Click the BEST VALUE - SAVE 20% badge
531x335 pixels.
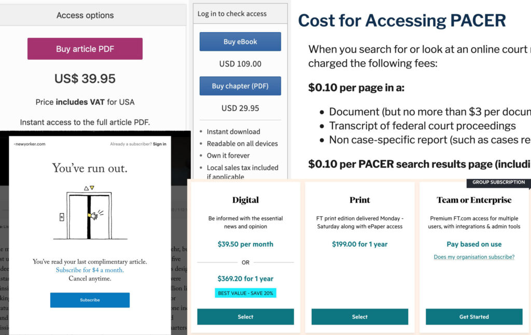pos(246,293)
